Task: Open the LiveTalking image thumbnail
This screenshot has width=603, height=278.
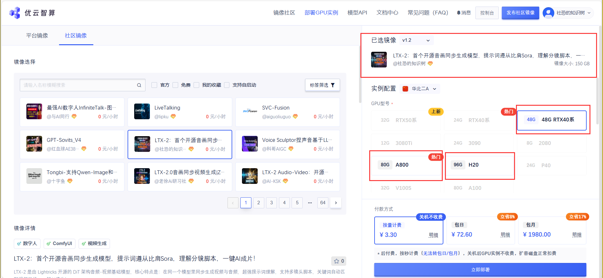Action: coord(142,111)
